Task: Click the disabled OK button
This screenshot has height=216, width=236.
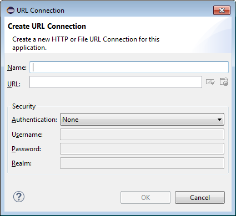Action: click(145, 198)
